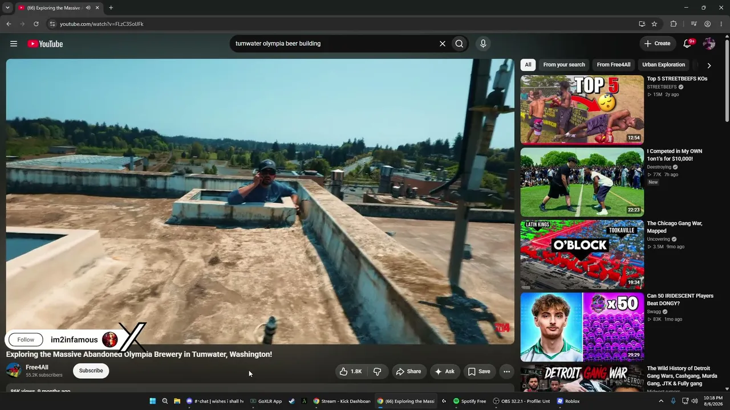
Task: Select the All filter chip
Action: (528, 65)
